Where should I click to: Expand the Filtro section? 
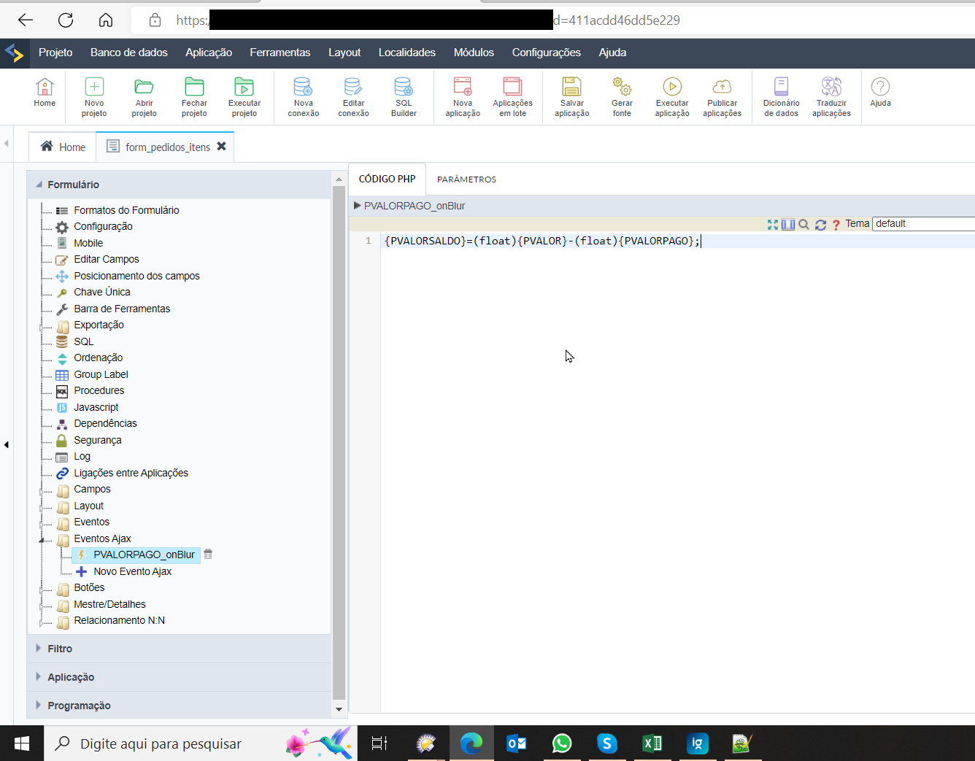[x=180, y=649]
